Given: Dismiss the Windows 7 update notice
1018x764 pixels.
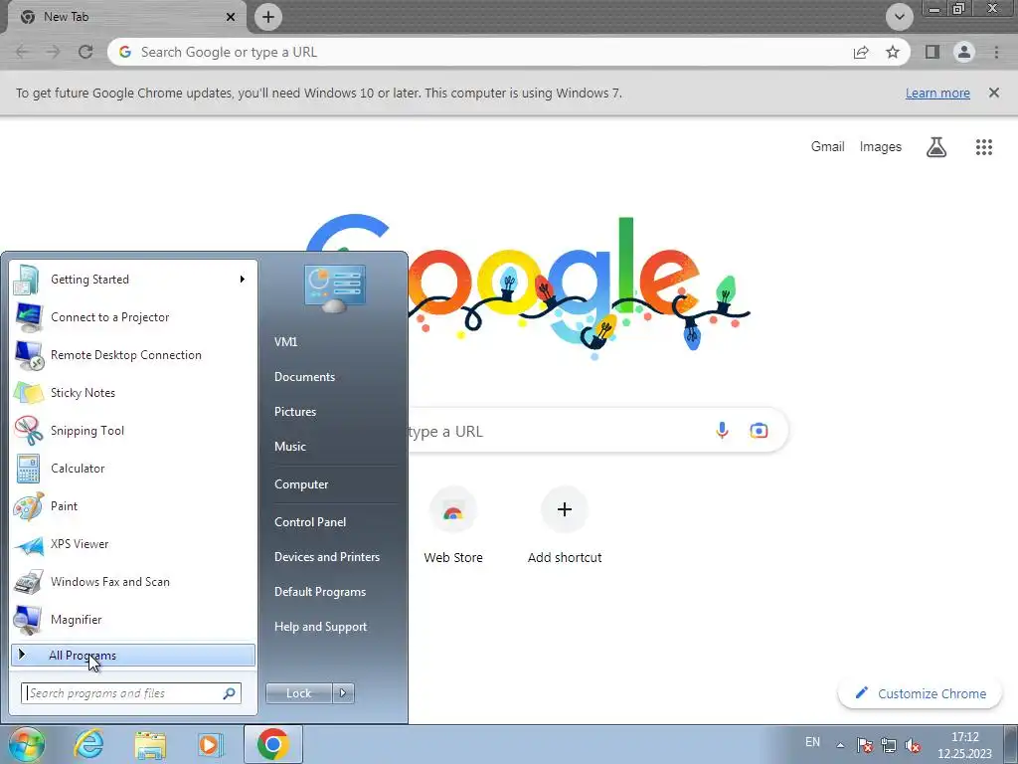Looking at the screenshot, I should click(x=994, y=93).
